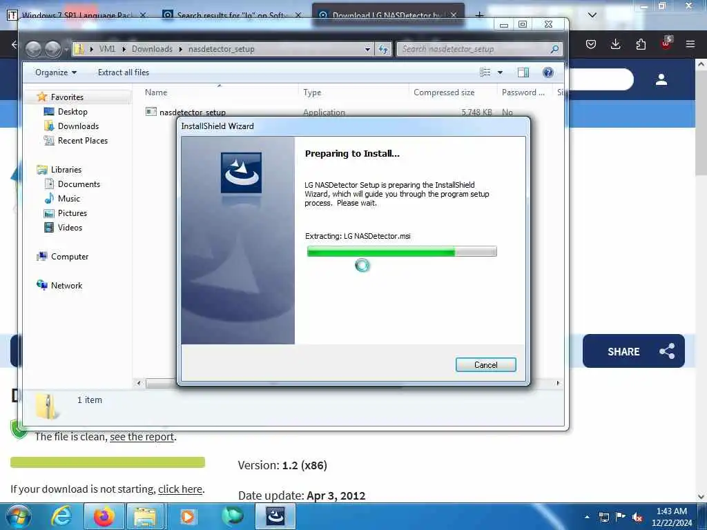
Task: Click the SHARE button on webpage
Action: pos(634,351)
